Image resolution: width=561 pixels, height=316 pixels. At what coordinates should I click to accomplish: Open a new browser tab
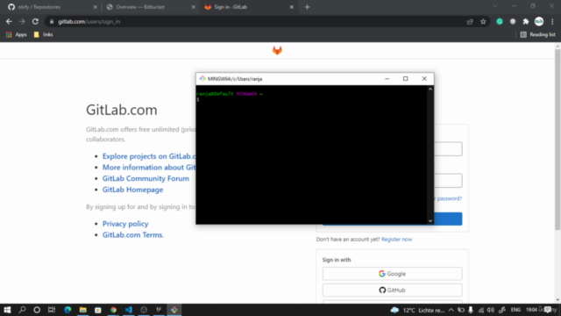(x=307, y=7)
